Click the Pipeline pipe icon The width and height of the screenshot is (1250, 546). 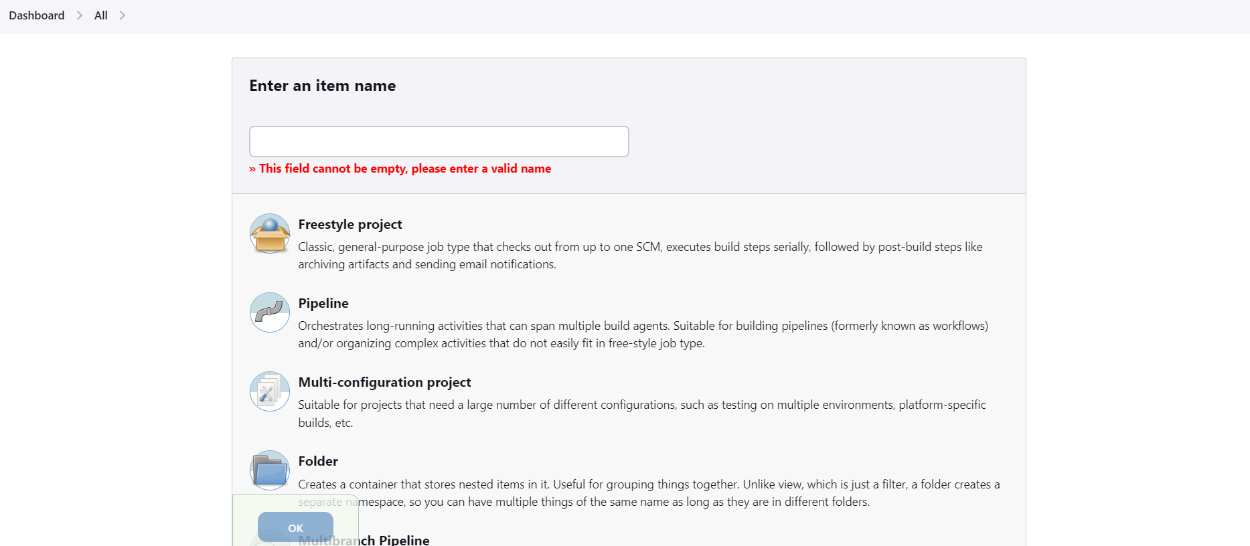[270, 312]
